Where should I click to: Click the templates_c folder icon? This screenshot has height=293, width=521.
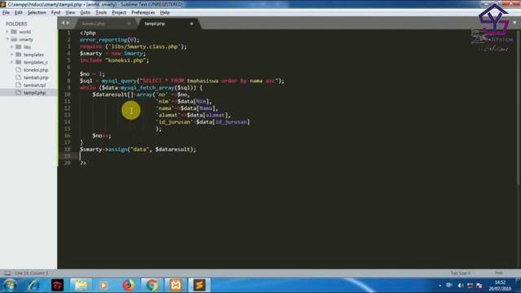click(x=18, y=62)
